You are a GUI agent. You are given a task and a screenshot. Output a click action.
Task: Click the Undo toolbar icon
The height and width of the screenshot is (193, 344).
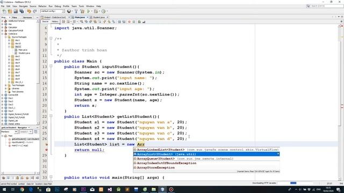click(x=29, y=11)
